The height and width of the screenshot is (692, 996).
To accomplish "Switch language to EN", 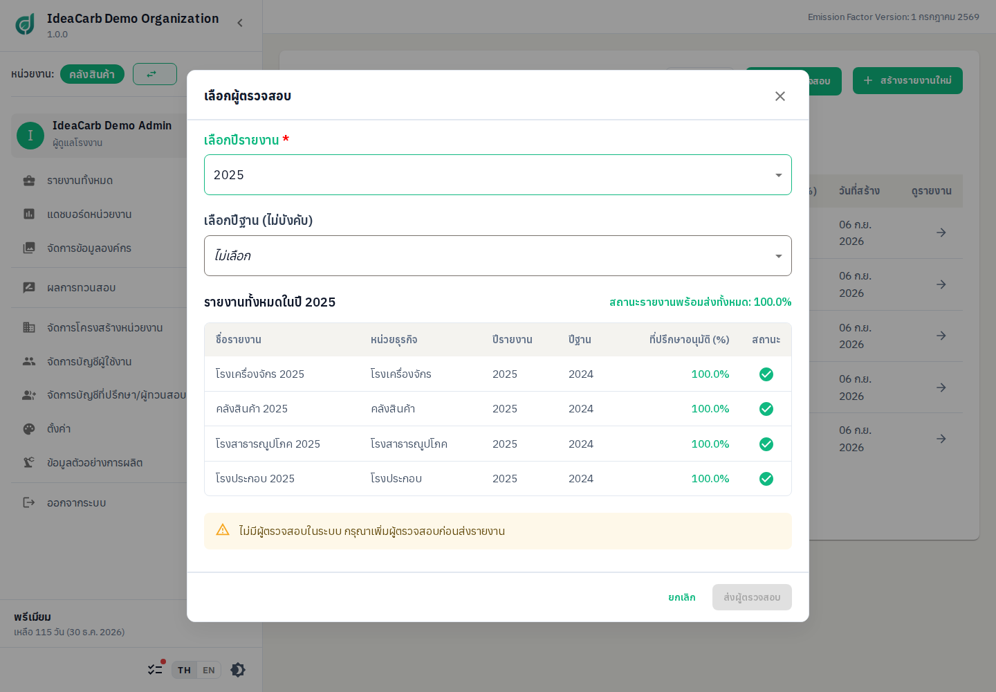I will [x=209, y=670].
